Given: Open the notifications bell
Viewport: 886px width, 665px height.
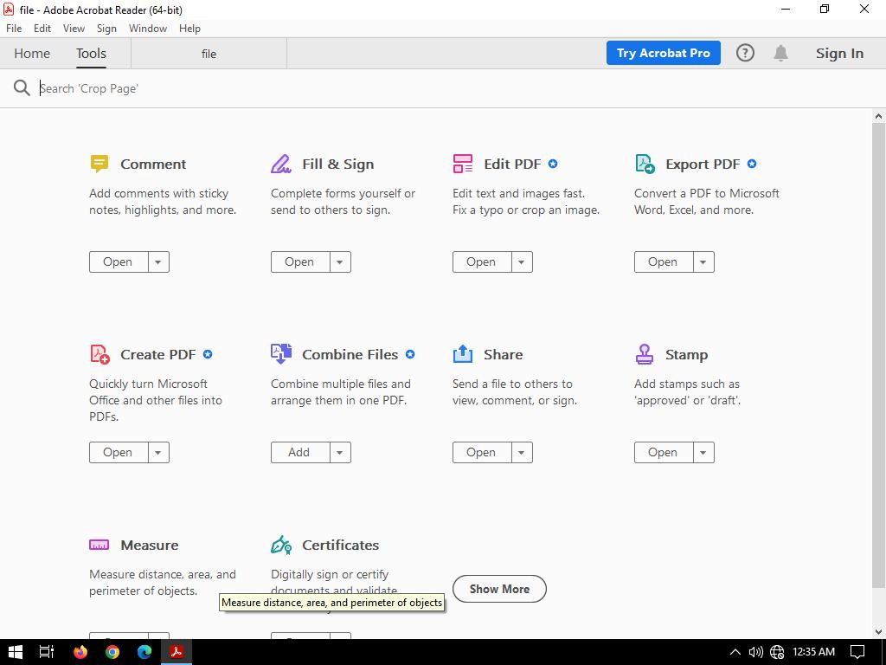Looking at the screenshot, I should click(x=780, y=53).
